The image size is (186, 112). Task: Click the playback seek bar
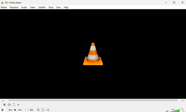93,100
